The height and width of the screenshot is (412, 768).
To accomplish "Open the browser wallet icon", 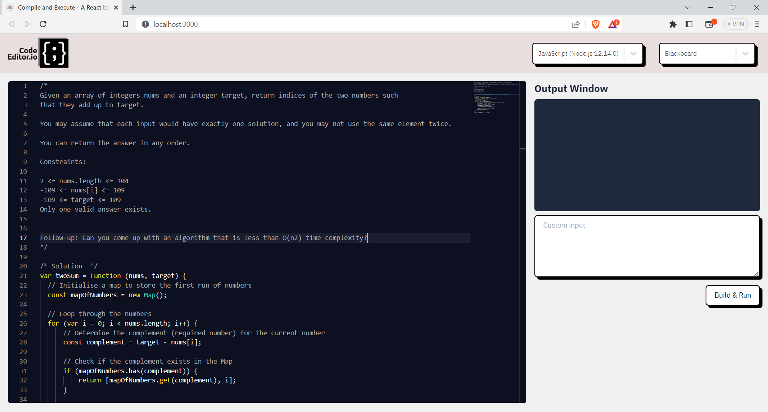I will pos(709,24).
